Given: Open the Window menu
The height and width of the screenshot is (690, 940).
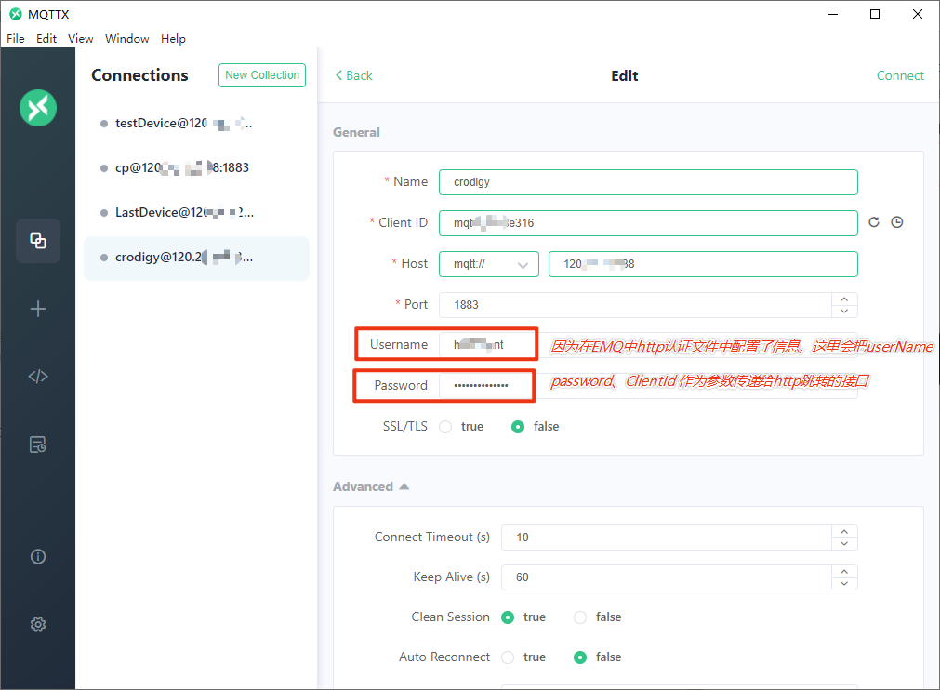Looking at the screenshot, I should [x=127, y=39].
